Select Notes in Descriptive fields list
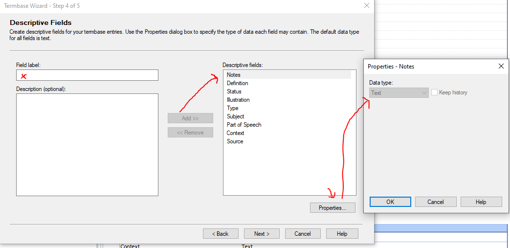 288,75
